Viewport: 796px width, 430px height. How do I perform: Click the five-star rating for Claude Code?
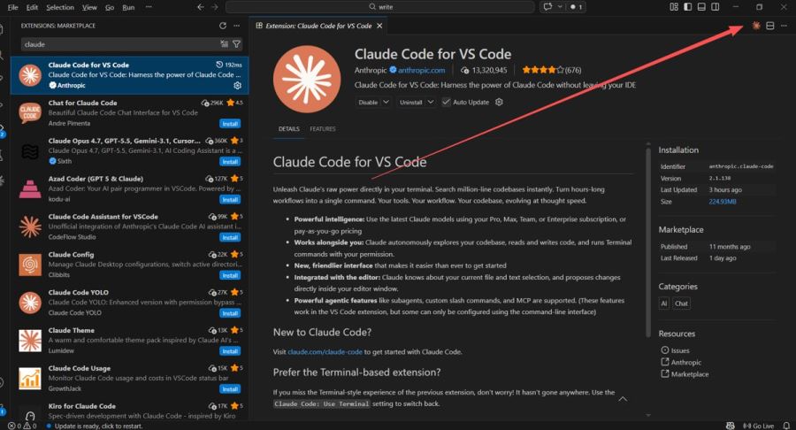pos(551,70)
